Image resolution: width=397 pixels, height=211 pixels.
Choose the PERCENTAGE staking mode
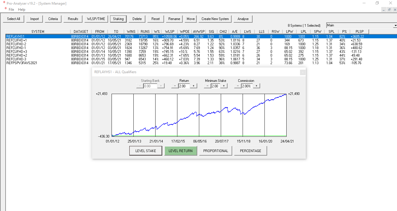(250, 151)
